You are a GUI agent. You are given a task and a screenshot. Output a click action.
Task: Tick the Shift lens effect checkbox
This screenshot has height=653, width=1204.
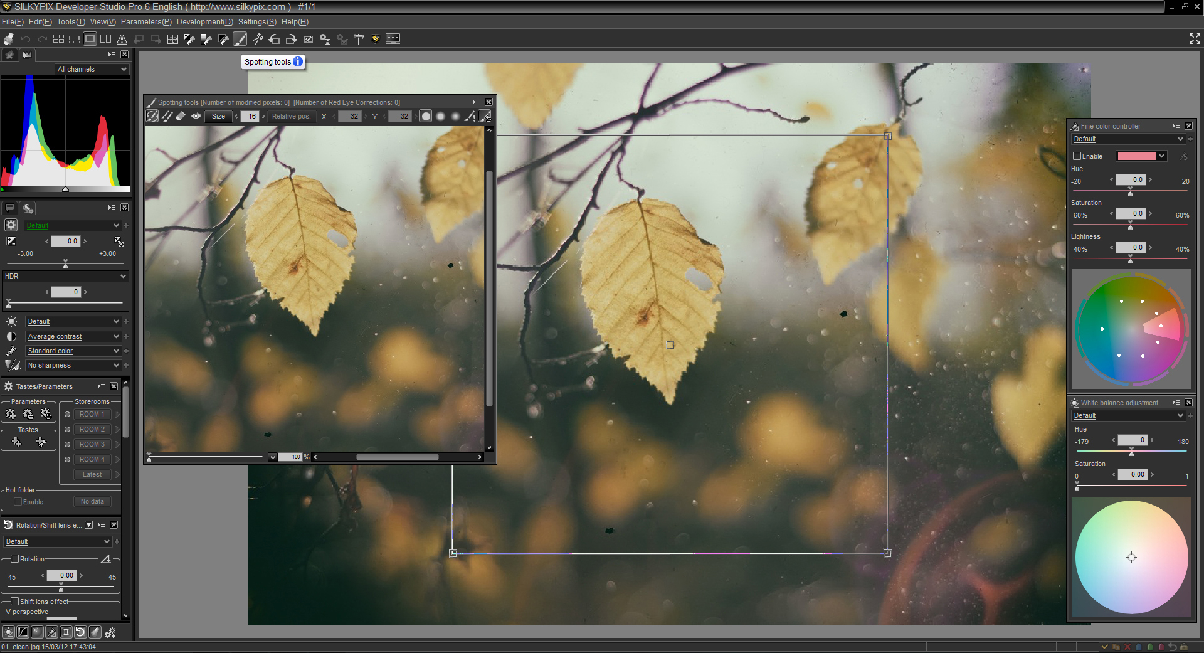tap(15, 602)
